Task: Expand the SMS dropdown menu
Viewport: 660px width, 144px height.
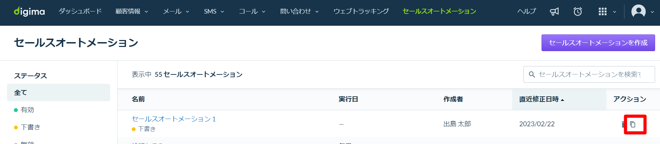Action: (x=214, y=11)
